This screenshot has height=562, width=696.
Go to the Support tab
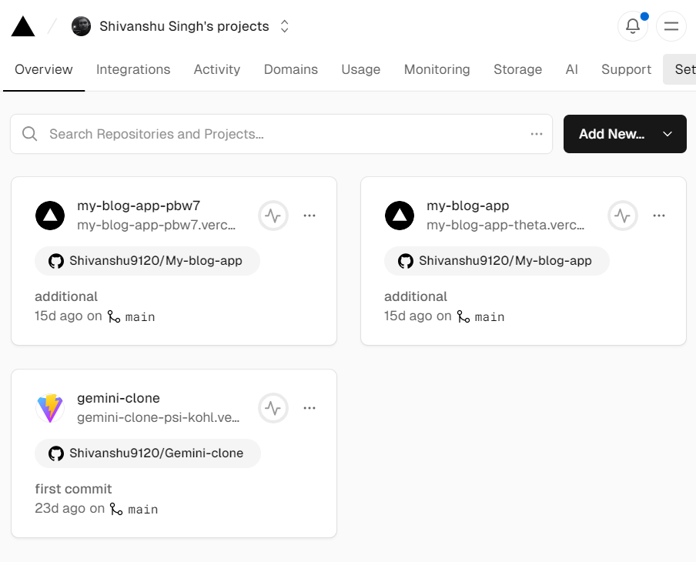click(626, 69)
